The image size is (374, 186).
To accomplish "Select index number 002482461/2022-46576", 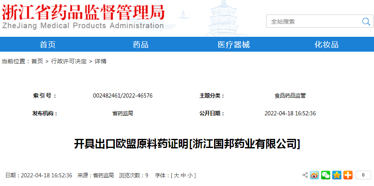I will 123,96.
